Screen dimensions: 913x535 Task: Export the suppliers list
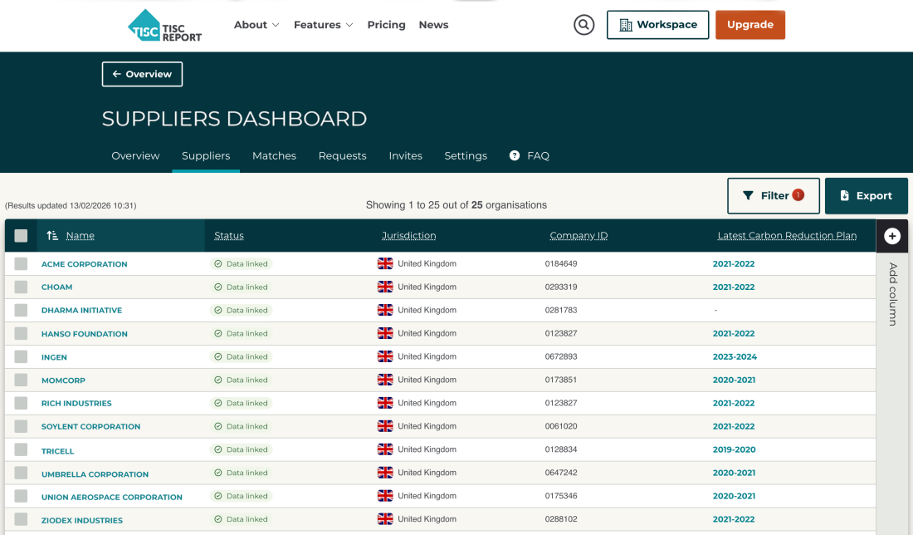click(866, 196)
